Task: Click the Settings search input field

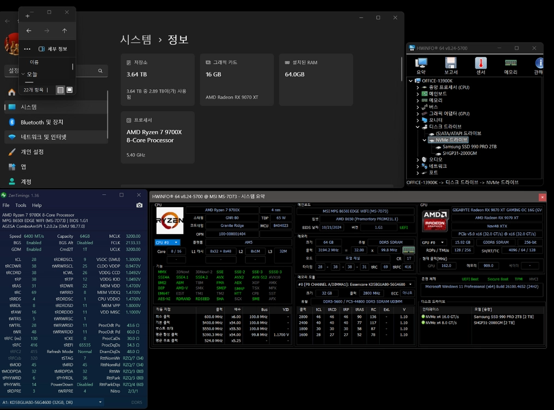Action: point(56,71)
